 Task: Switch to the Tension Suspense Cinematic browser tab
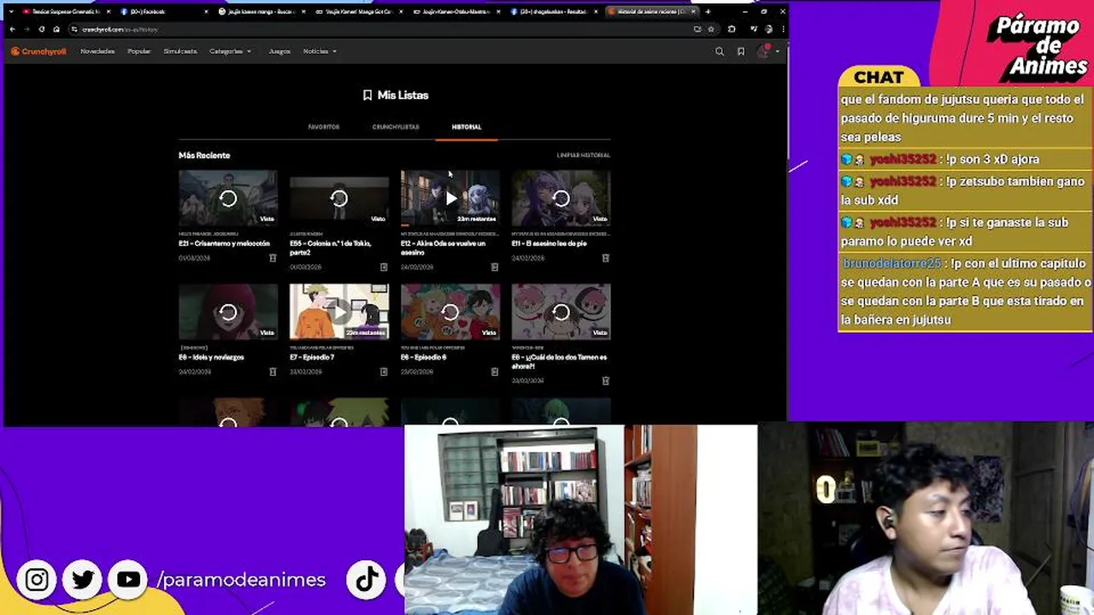tap(67, 12)
